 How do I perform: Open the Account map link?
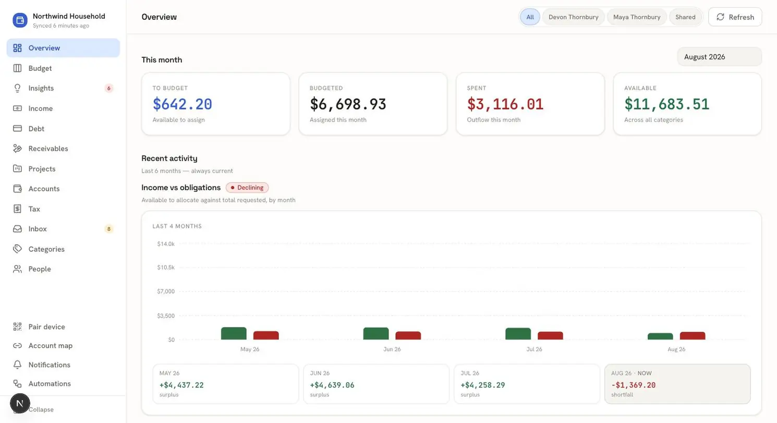63,346
